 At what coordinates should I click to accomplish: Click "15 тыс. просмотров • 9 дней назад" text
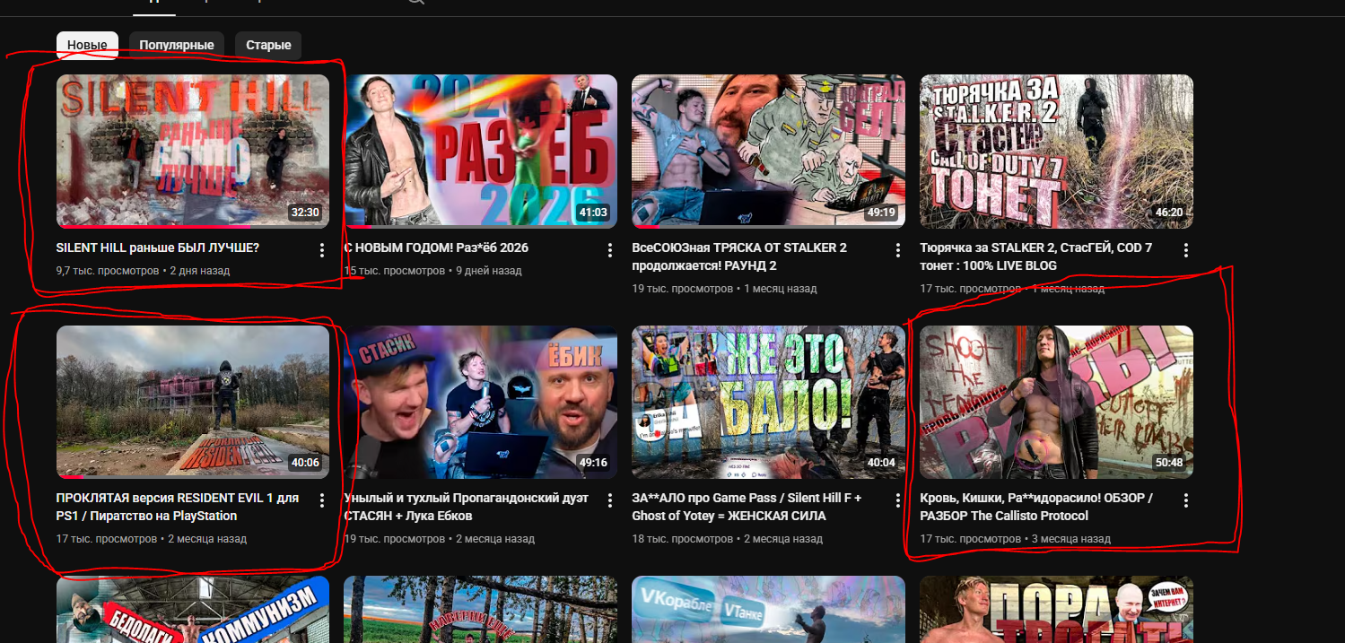click(x=432, y=270)
